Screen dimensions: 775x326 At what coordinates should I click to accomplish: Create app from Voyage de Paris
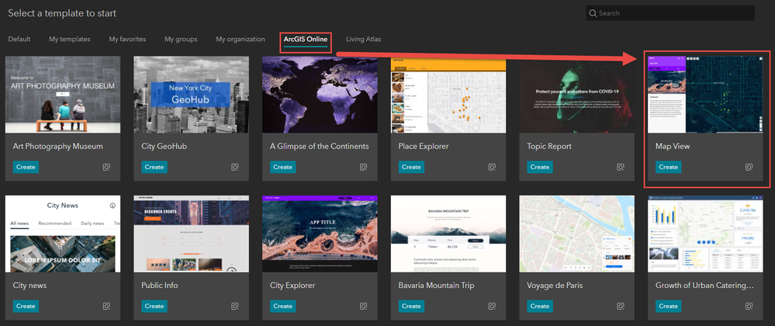tap(540, 307)
